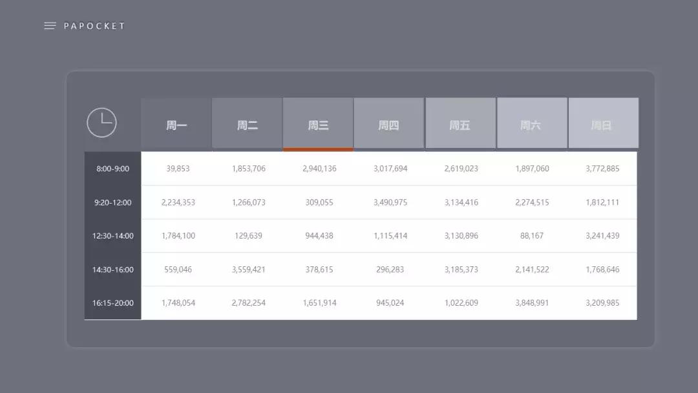698x393 pixels.
Task: Click cell with value 3,848,991
Action: click(532, 303)
